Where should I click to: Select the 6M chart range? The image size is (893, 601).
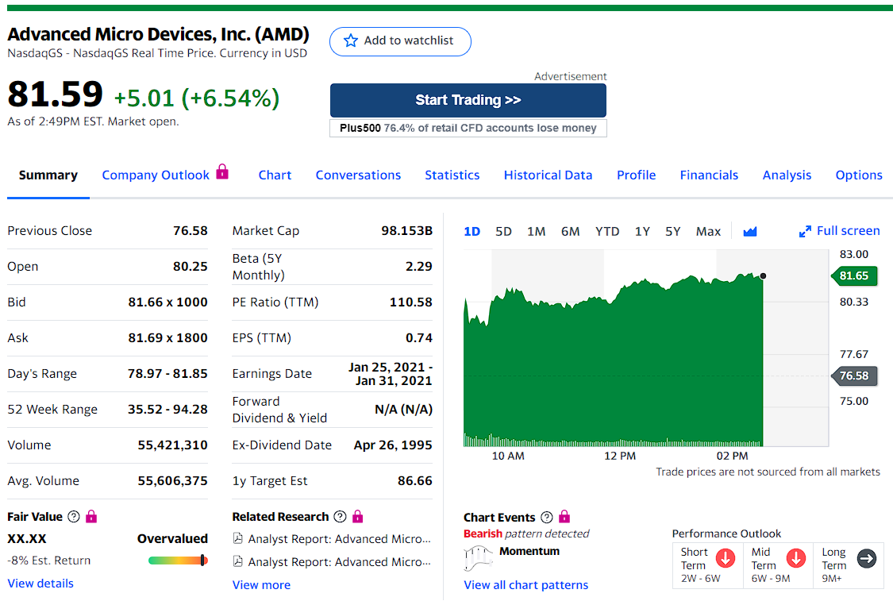click(570, 231)
